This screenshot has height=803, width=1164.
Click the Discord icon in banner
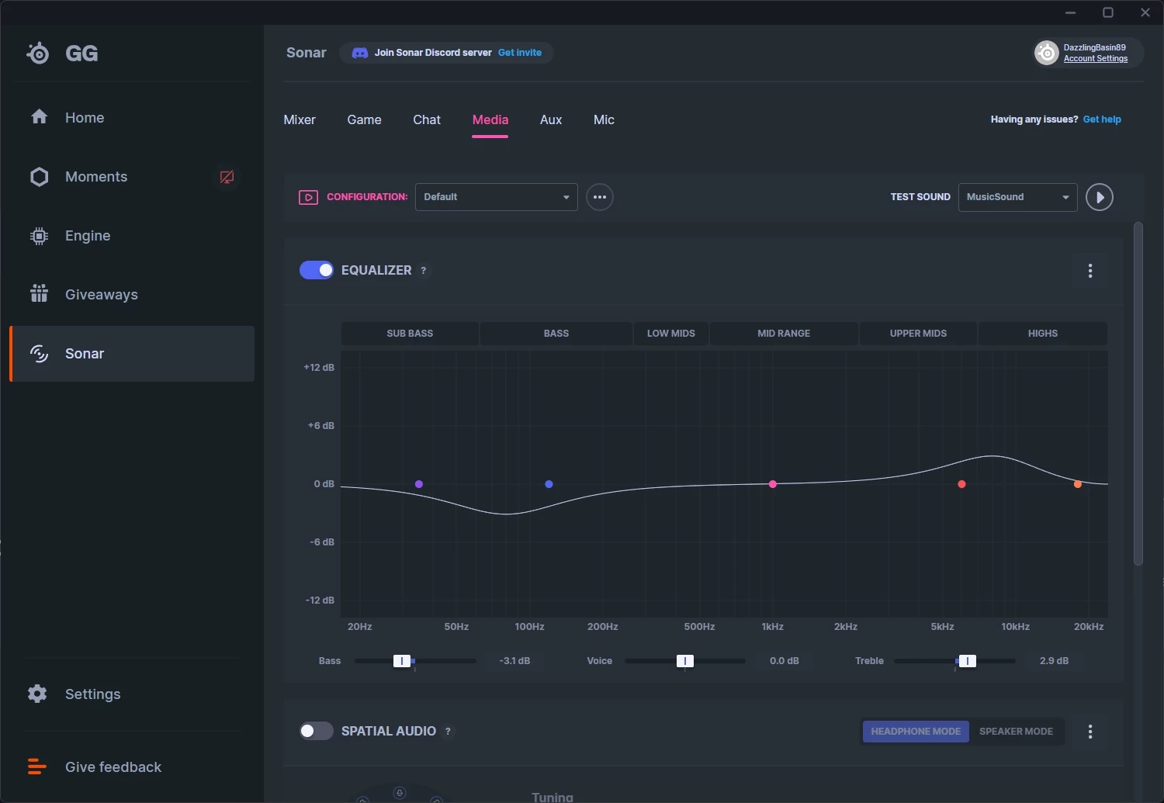click(x=360, y=53)
